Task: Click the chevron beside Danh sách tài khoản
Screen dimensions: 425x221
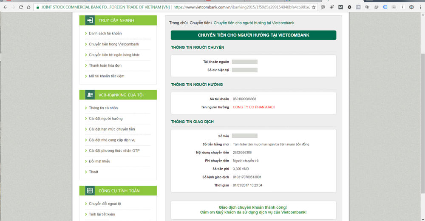Action: [x=86, y=34]
